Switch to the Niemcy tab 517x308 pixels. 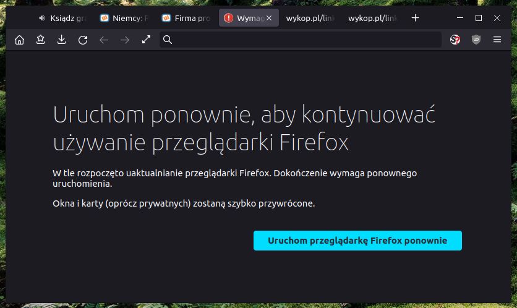(124, 18)
